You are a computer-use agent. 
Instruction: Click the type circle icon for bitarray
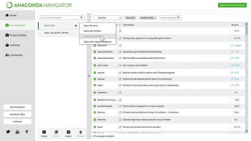coord(120,112)
